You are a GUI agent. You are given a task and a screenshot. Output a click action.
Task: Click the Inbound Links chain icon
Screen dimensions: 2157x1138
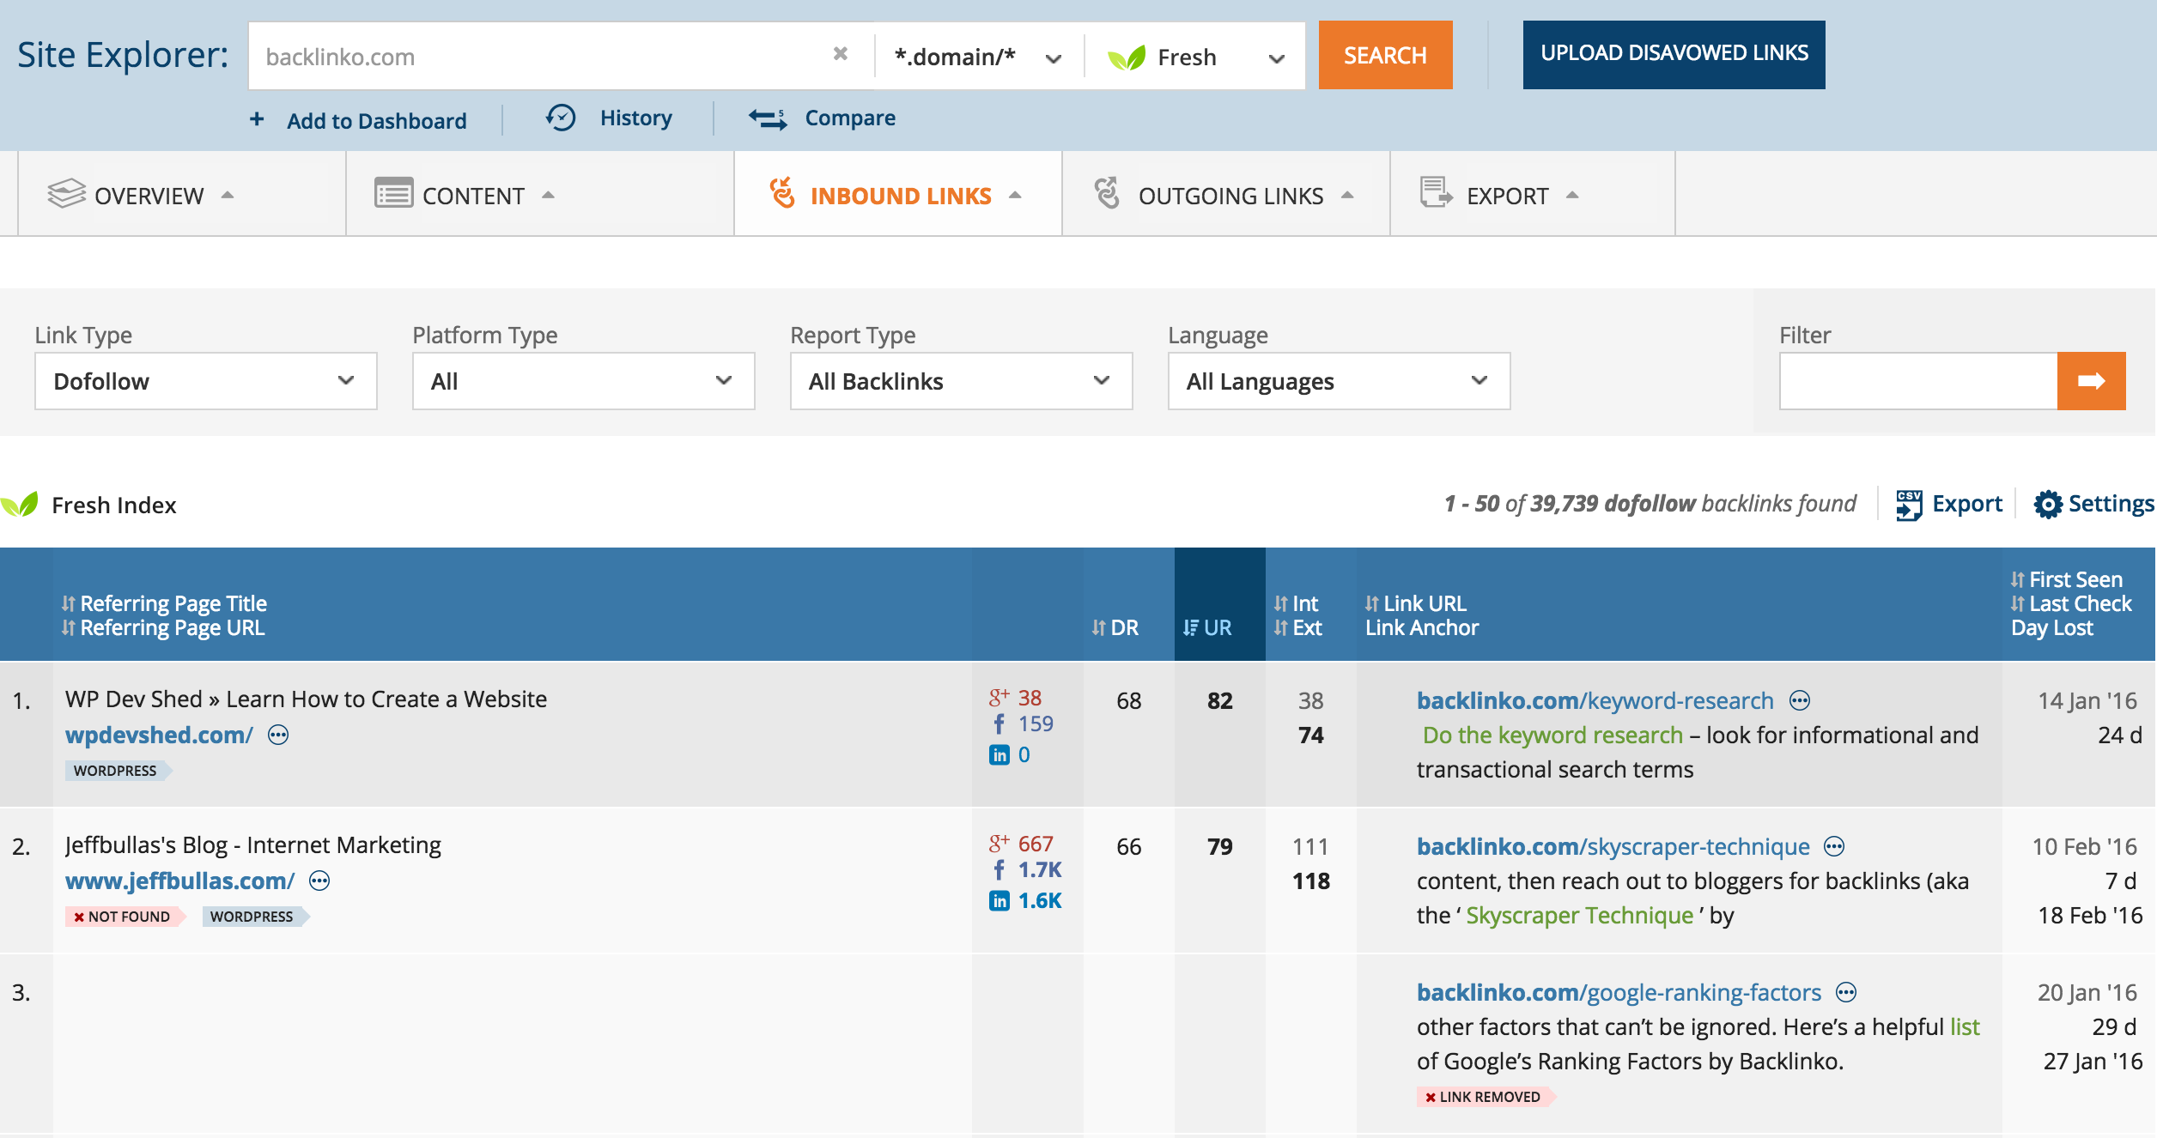[x=782, y=193]
